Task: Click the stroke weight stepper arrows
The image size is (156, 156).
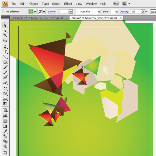Action: coord(59,12)
